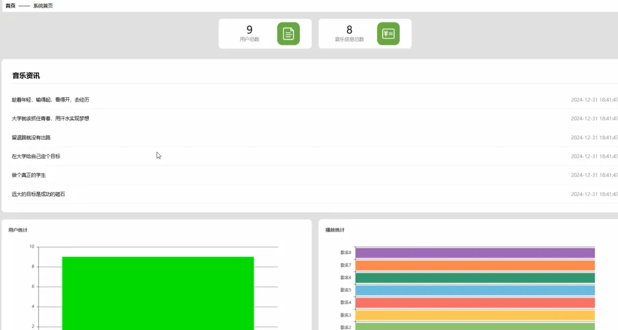Click the 用户总数 label
Image resolution: width=618 pixels, height=330 pixels.
(249, 39)
